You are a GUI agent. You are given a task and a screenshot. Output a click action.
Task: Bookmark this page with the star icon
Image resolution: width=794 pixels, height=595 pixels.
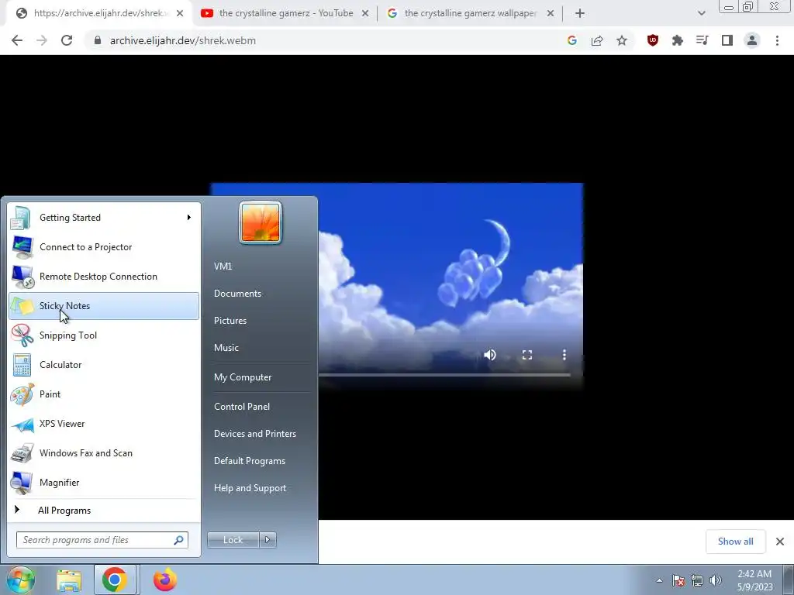pos(622,40)
